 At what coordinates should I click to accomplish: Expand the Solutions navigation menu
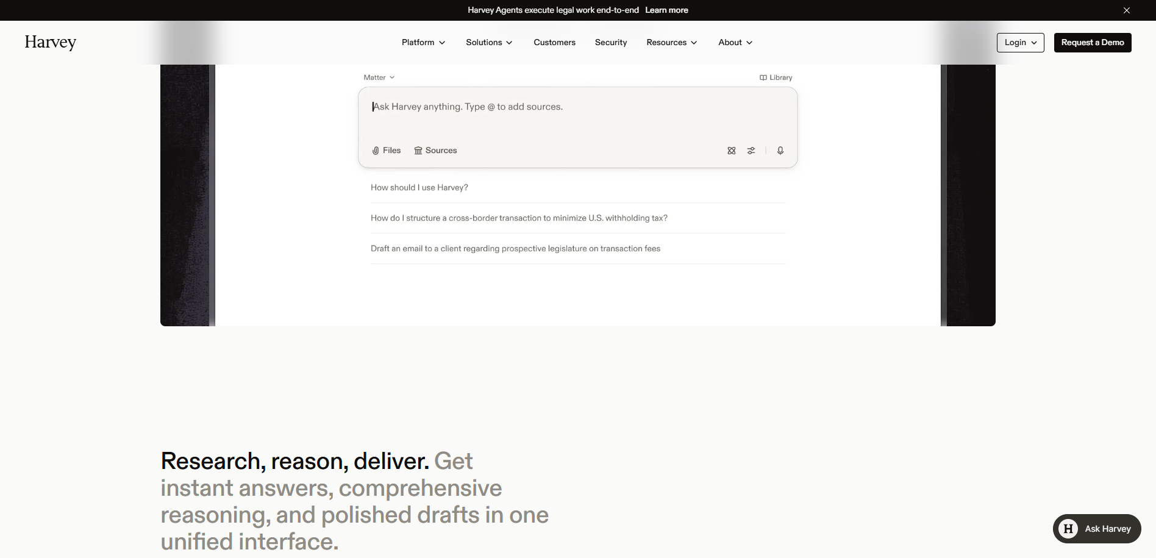pos(489,43)
